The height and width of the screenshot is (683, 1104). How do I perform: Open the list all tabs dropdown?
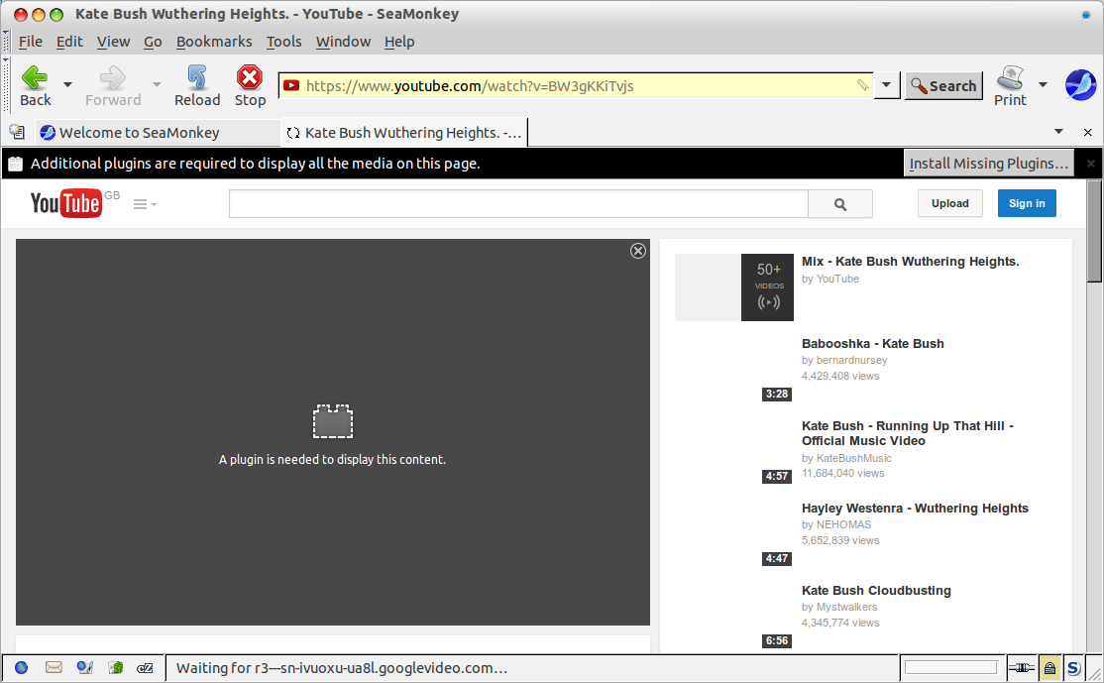point(1058,132)
